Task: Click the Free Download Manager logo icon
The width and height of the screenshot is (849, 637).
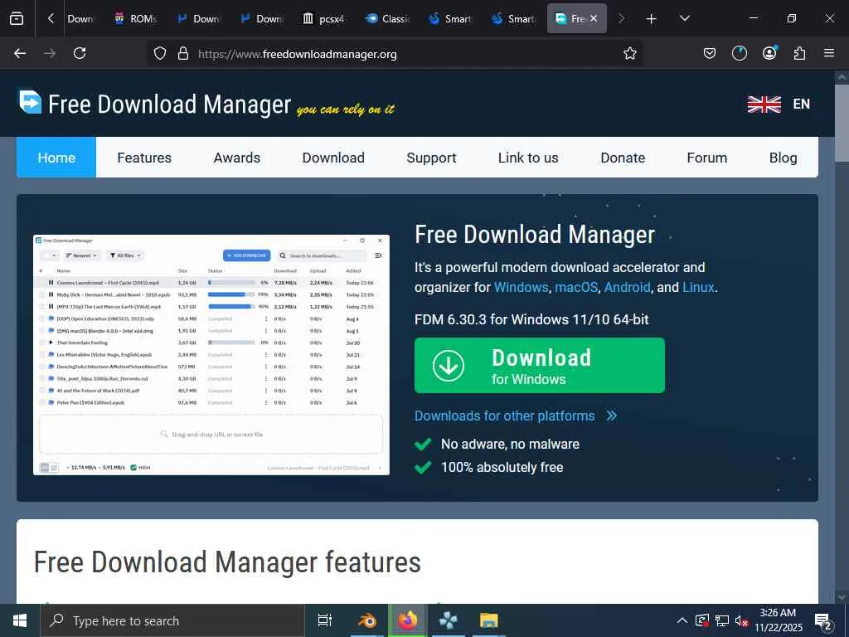Action: (x=31, y=102)
